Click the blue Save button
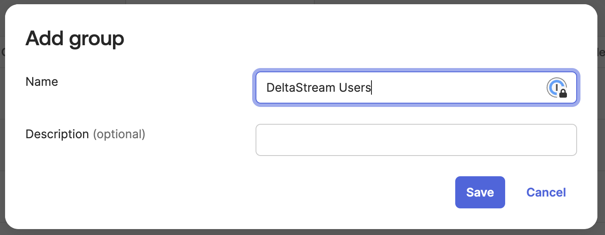 click(x=480, y=192)
